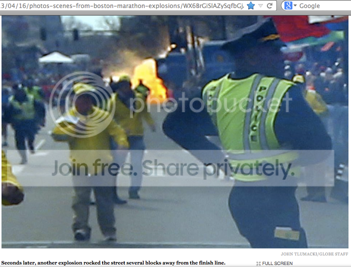
Task: Click the Google search engine icon
Action: click(287, 6)
